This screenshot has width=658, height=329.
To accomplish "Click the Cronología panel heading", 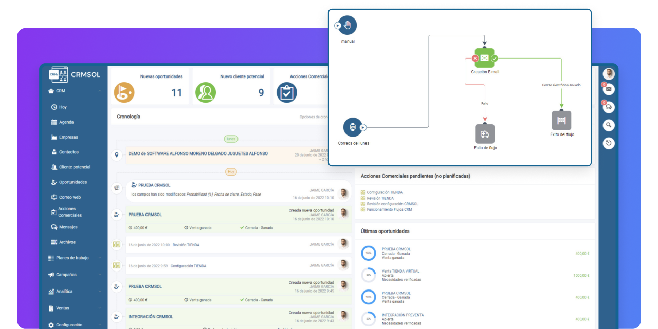I will tap(129, 117).
